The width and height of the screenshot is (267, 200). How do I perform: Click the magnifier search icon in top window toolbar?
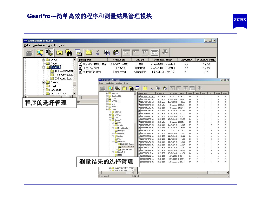(40, 52)
